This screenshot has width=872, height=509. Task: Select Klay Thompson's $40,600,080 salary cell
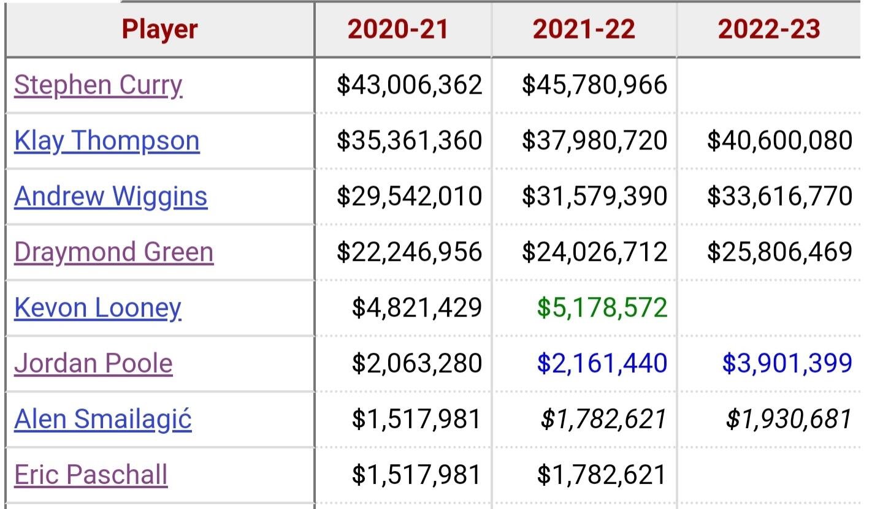pyautogui.click(x=779, y=140)
